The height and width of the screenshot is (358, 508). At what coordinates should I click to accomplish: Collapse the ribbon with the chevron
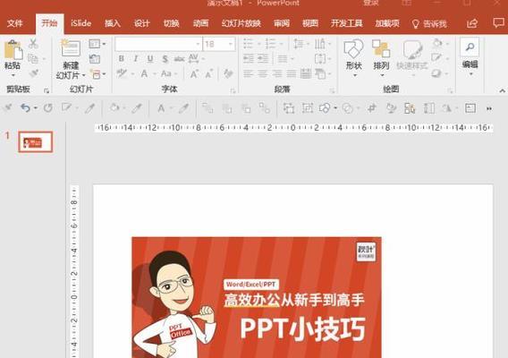pyautogui.click(x=502, y=90)
